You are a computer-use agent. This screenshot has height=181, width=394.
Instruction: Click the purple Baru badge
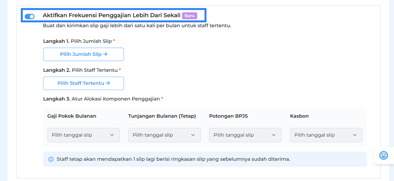189,16
